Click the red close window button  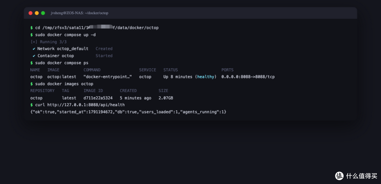coord(30,13)
